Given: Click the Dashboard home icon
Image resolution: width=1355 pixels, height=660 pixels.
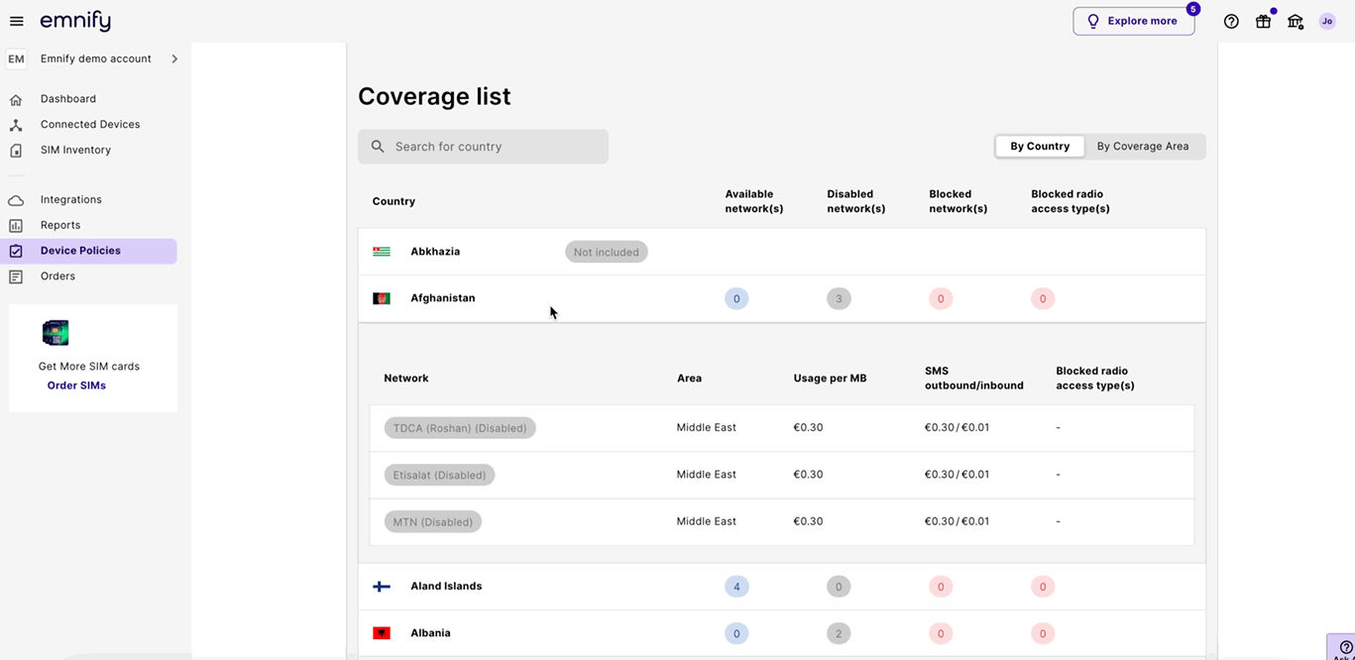Looking at the screenshot, I should (16, 99).
